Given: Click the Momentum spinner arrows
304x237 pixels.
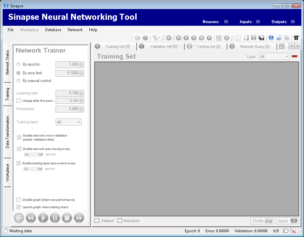Looking at the screenshot, I should tap(81, 109).
